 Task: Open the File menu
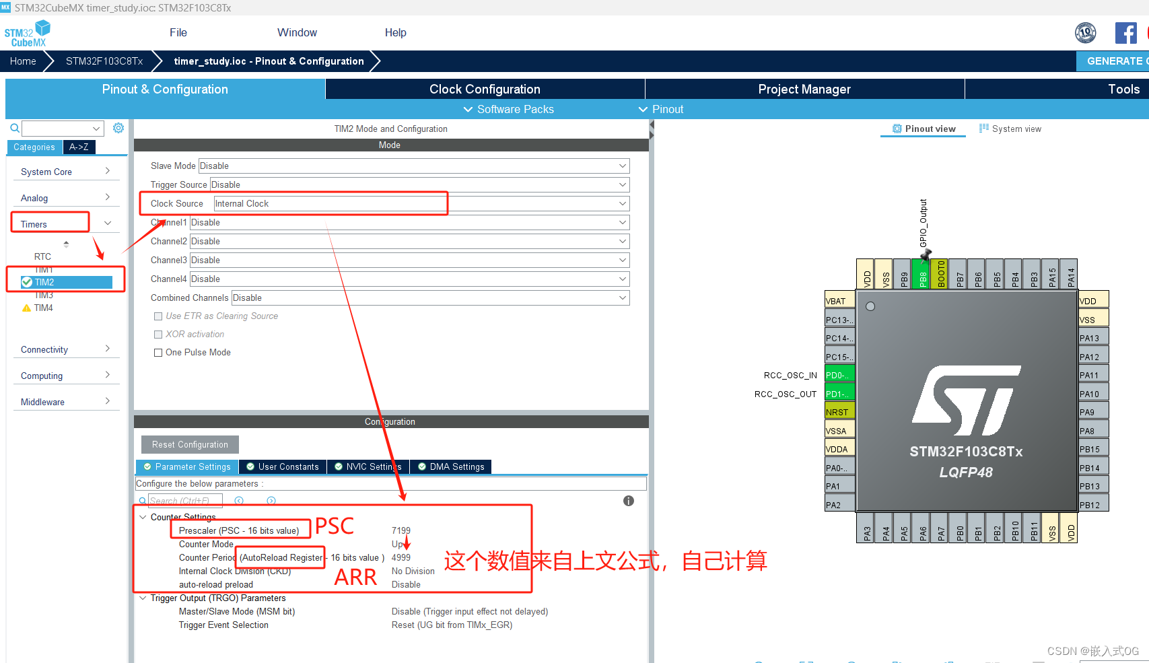pos(178,32)
